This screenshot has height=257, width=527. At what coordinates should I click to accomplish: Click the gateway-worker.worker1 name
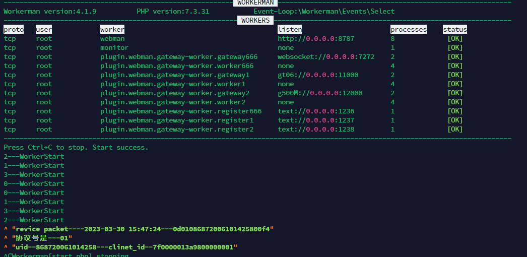[173, 84]
